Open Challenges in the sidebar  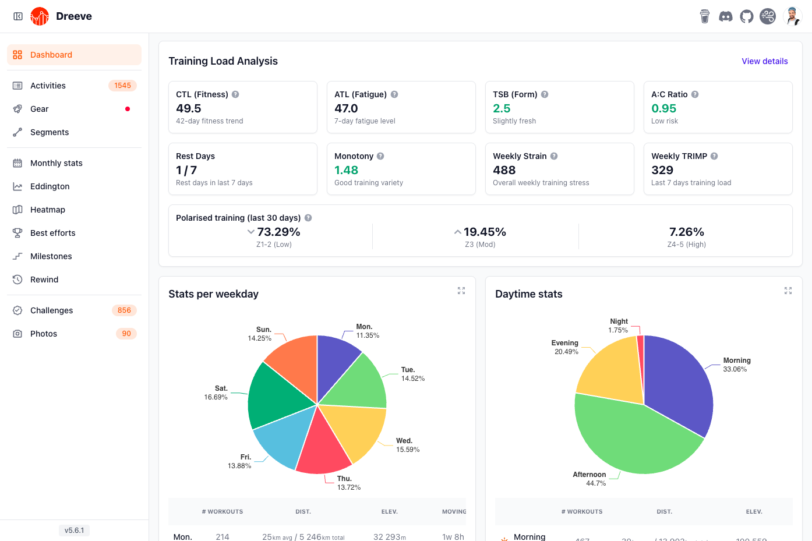pyautogui.click(x=74, y=310)
